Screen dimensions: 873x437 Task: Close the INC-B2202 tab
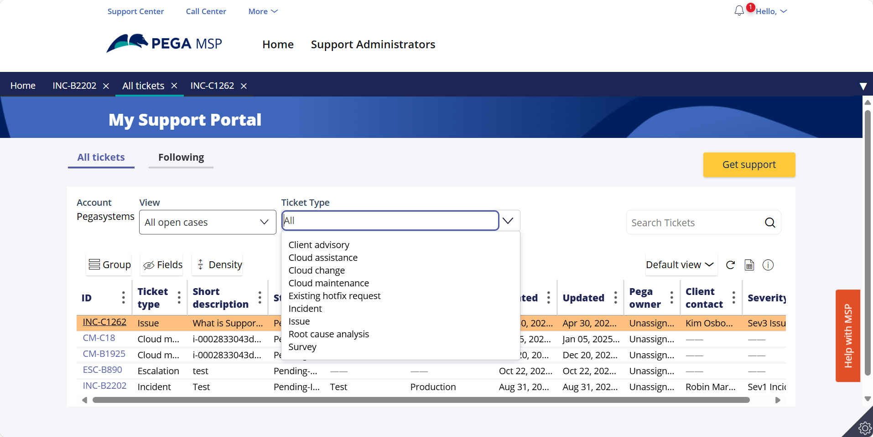pos(106,86)
